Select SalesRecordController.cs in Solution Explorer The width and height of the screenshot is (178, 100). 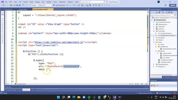coord(168,36)
